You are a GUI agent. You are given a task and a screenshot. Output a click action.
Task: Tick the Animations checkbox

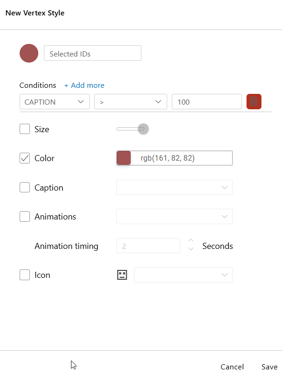pyautogui.click(x=25, y=216)
